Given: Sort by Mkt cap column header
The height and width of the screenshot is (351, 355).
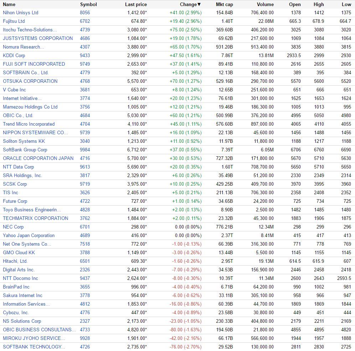Looking at the screenshot, I should (x=224, y=4).
